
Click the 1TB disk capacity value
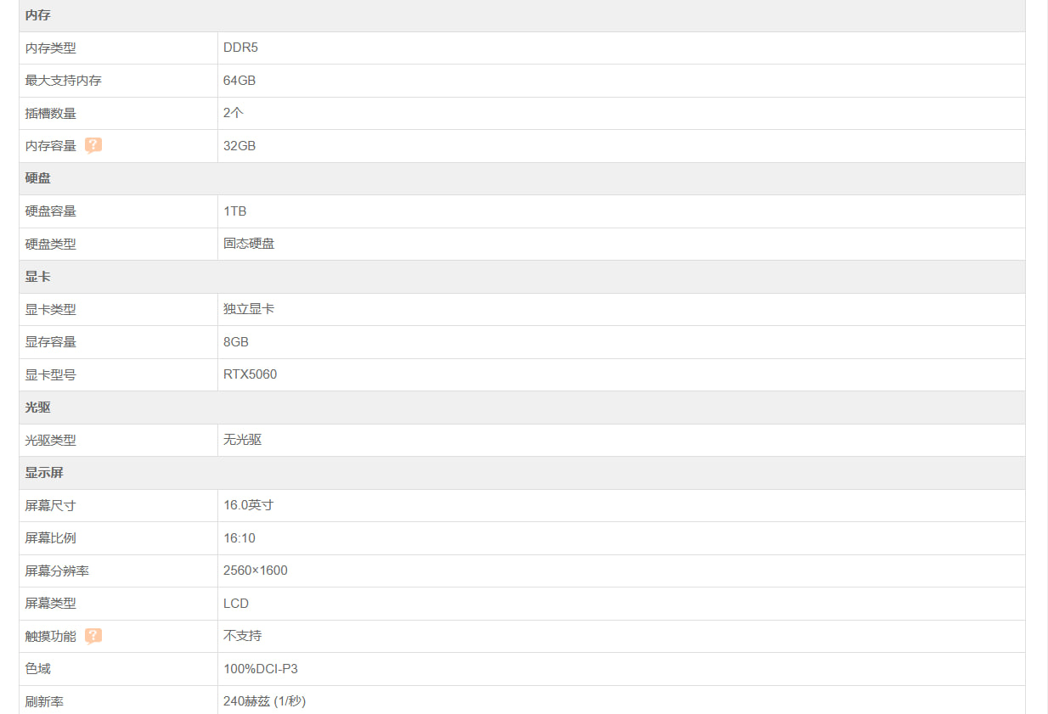coord(235,211)
